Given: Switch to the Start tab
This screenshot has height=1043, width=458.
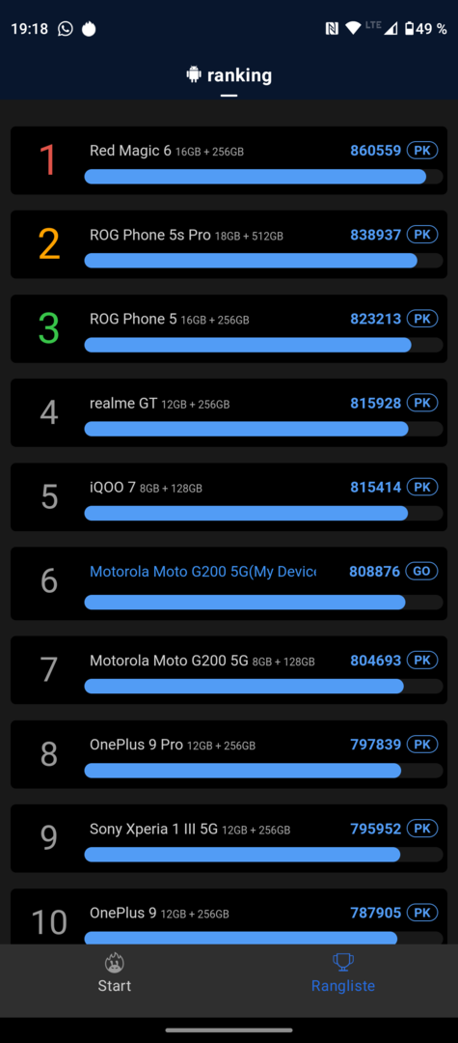Looking at the screenshot, I should coord(114,973).
